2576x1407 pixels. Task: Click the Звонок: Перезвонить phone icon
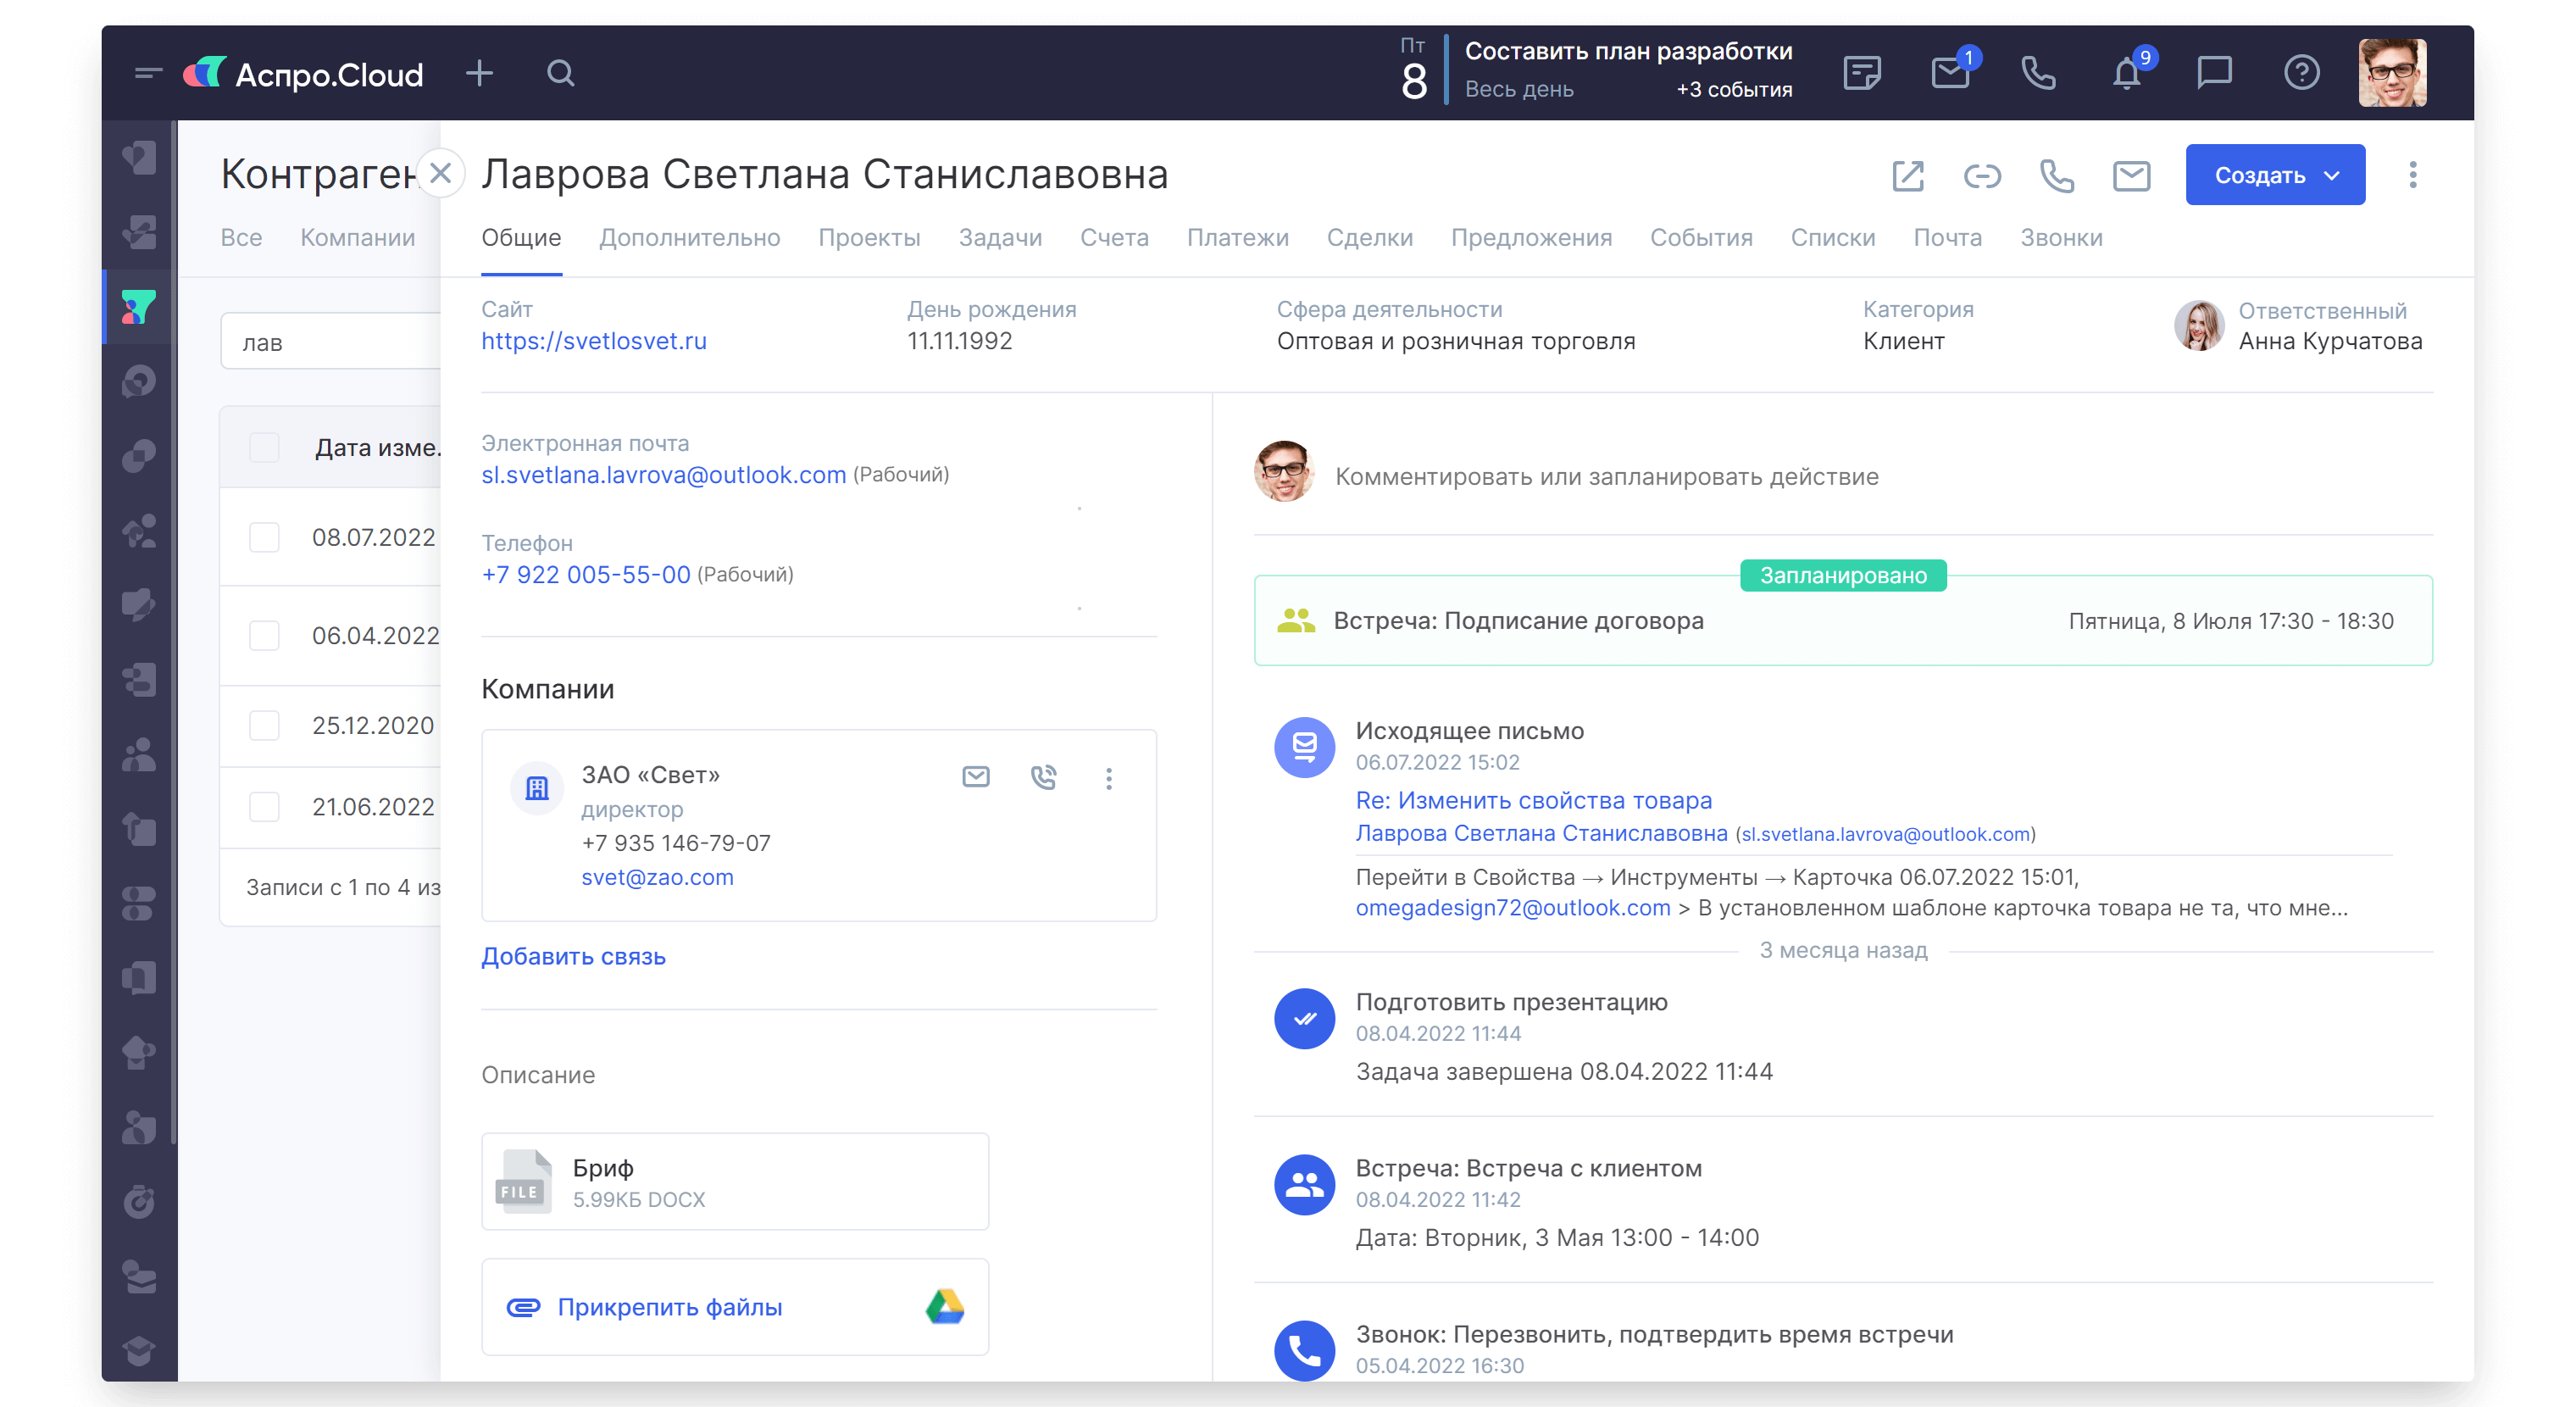pos(1304,1351)
